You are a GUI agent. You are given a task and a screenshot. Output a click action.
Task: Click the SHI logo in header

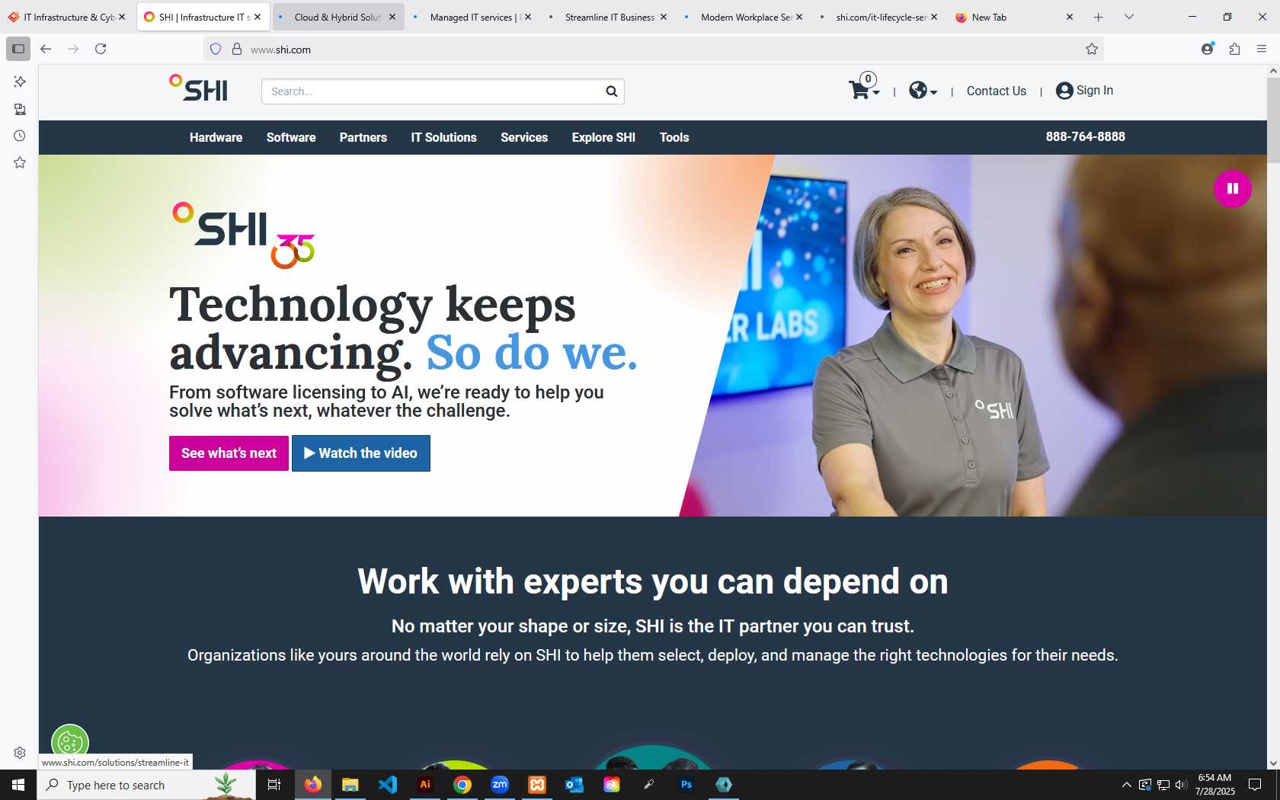(198, 88)
